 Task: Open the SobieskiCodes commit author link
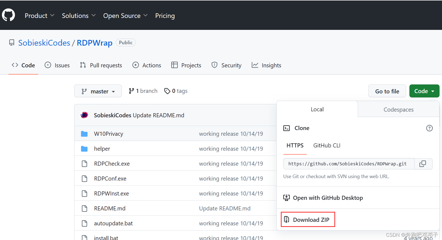(x=113, y=115)
